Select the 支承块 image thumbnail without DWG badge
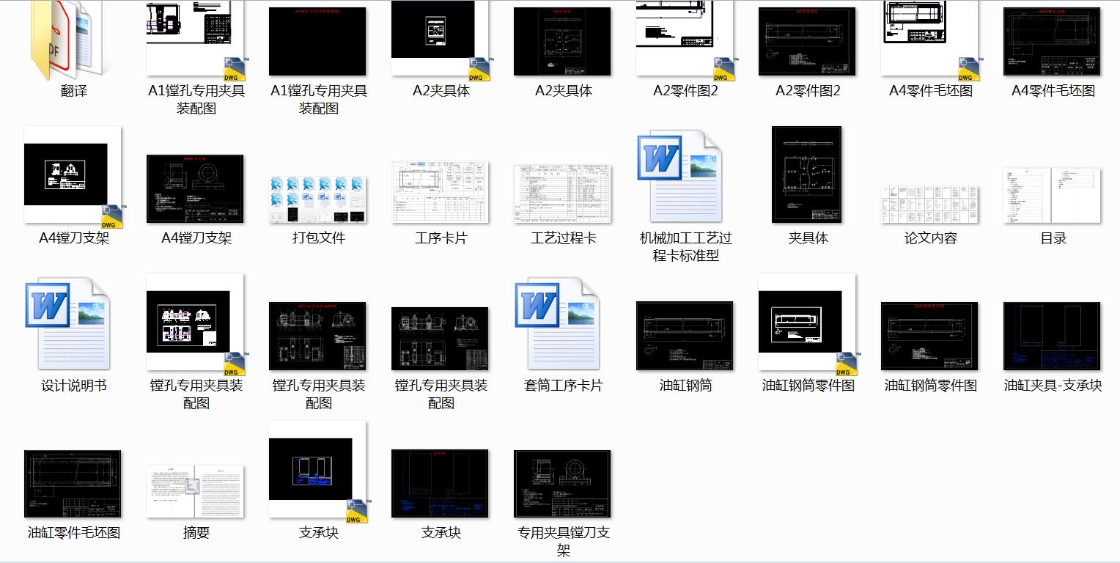The height and width of the screenshot is (563, 1120). click(x=441, y=484)
